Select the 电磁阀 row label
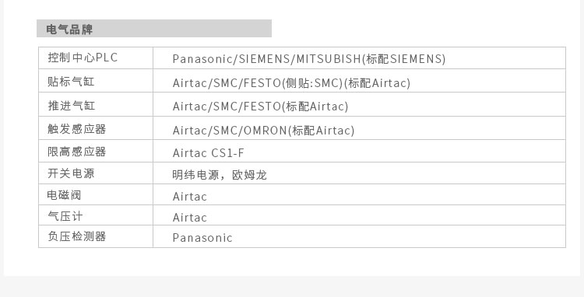 (64, 195)
